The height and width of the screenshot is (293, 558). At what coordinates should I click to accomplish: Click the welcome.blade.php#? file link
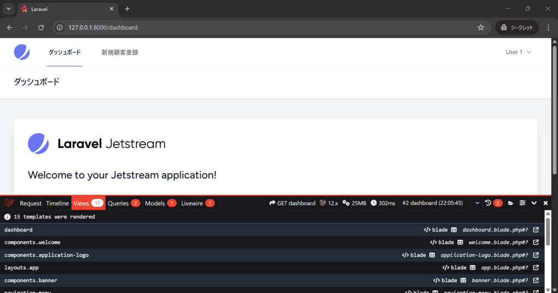[x=498, y=242]
